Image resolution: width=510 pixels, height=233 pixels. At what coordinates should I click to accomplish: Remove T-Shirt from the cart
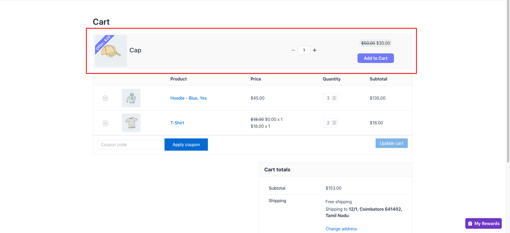pyautogui.click(x=105, y=123)
